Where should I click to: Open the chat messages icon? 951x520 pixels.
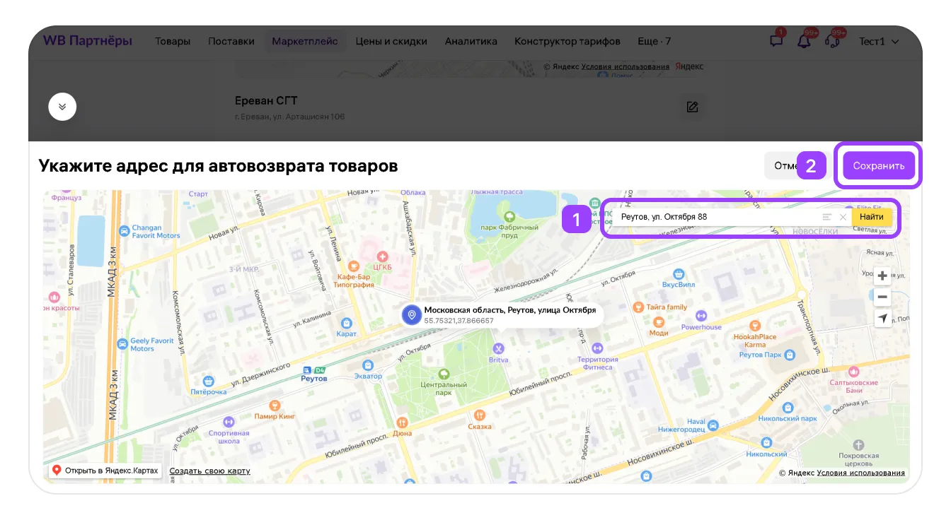(x=776, y=41)
